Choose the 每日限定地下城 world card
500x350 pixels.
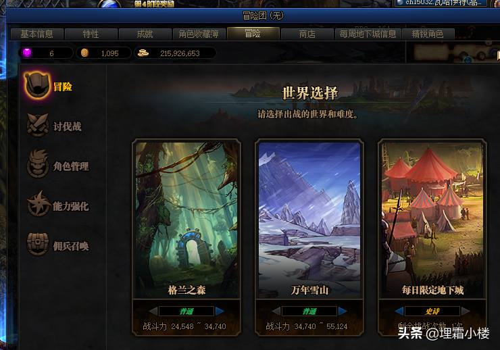pos(432,220)
